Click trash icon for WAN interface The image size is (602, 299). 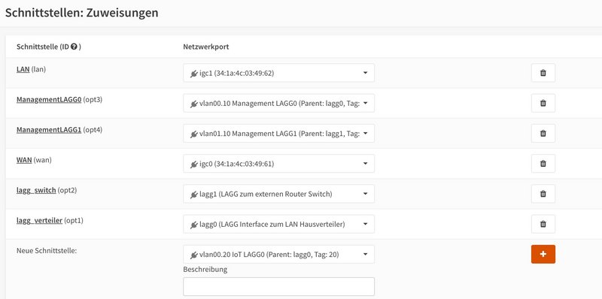[x=543, y=164]
